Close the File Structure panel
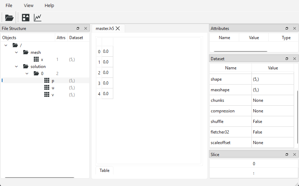The height and width of the screenshot is (186, 299). (85, 29)
